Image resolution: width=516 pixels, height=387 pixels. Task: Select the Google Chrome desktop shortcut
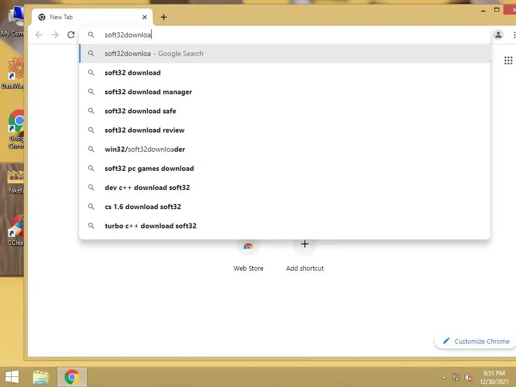coord(16,129)
